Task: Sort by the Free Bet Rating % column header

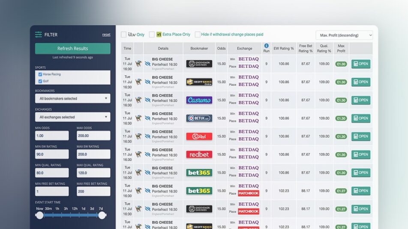Action: click(x=306, y=49)
